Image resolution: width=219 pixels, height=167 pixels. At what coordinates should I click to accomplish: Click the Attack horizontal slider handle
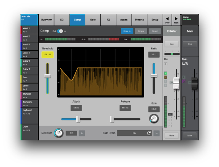coord(78,119)
